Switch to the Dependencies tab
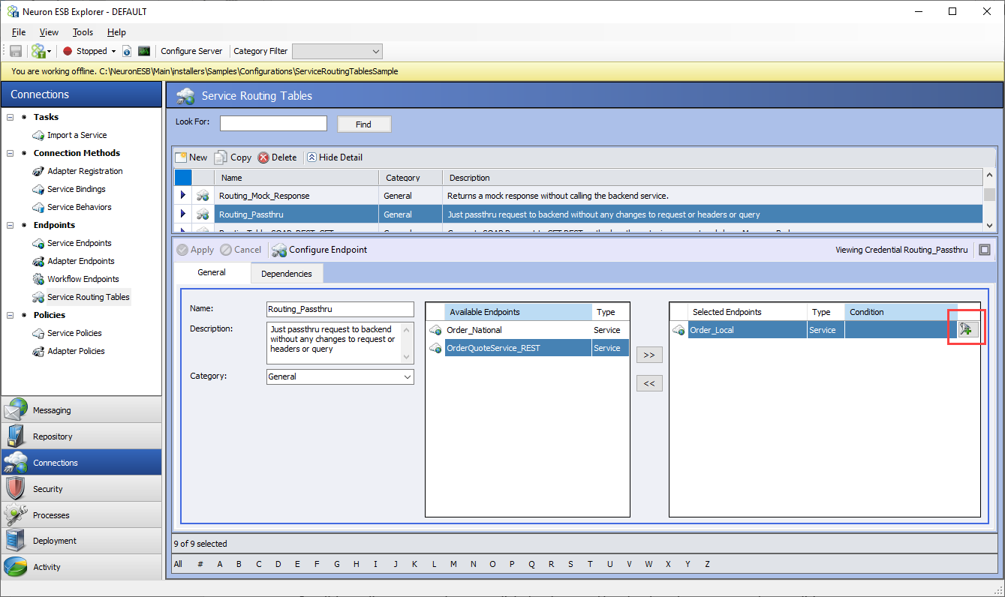 (287, 274)
